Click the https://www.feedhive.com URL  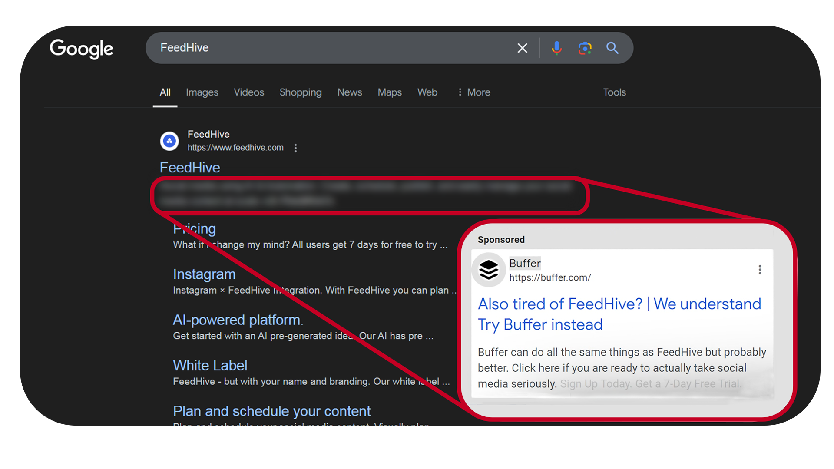(x=235, y=148)
